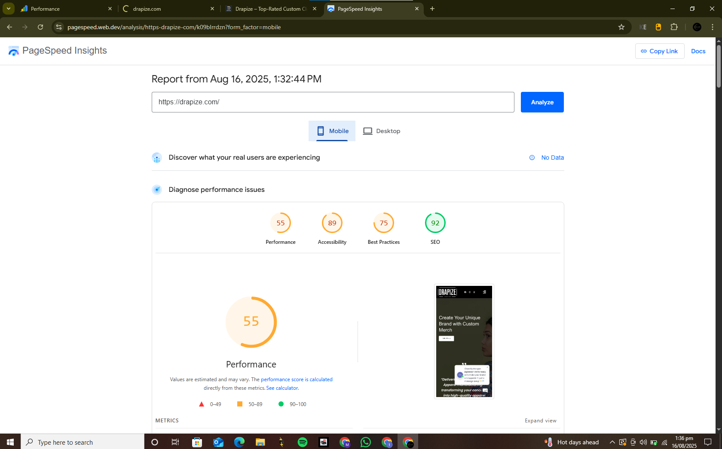722x449 pixels.
Task: Open Spotify from taskbar
Action: click(302, 442)
